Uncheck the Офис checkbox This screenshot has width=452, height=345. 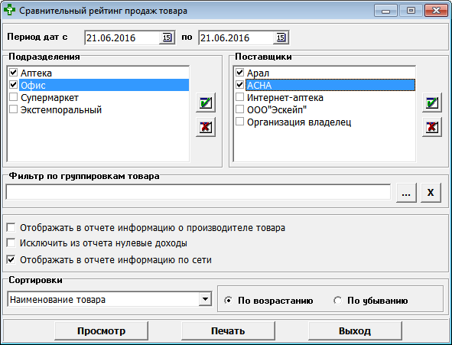click(x=13, y=85)
